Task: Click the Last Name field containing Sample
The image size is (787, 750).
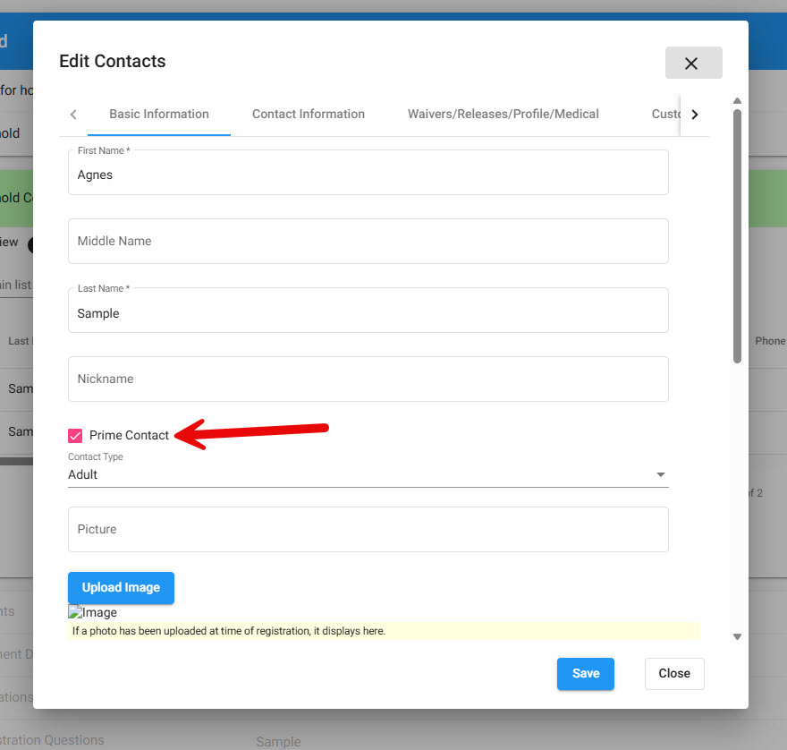Action: [x=368, y=313]
